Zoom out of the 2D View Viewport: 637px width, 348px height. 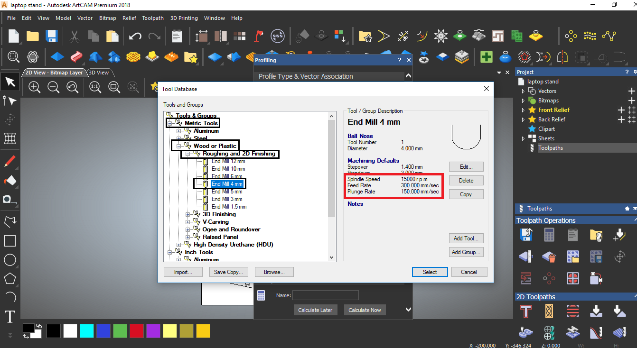coord(53,87)
